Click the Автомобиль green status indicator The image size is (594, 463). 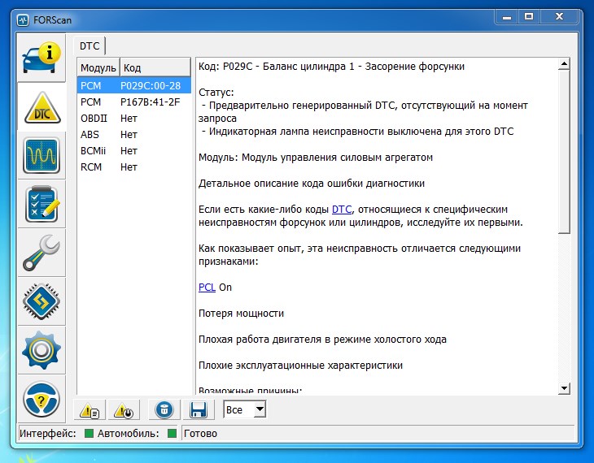click(x=172, y=433)
